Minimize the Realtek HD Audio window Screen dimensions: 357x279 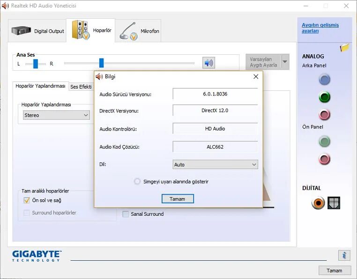306,6
